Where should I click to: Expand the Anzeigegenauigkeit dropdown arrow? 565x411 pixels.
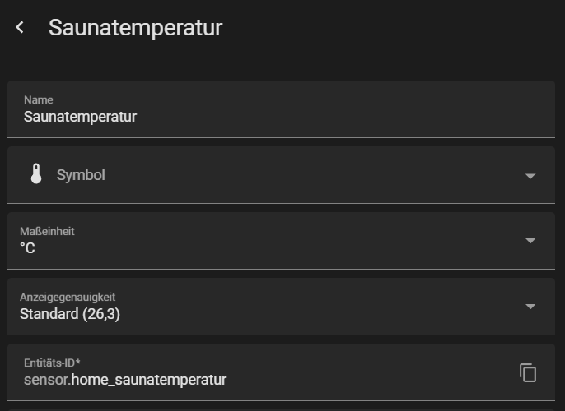[x=530, y=307]
